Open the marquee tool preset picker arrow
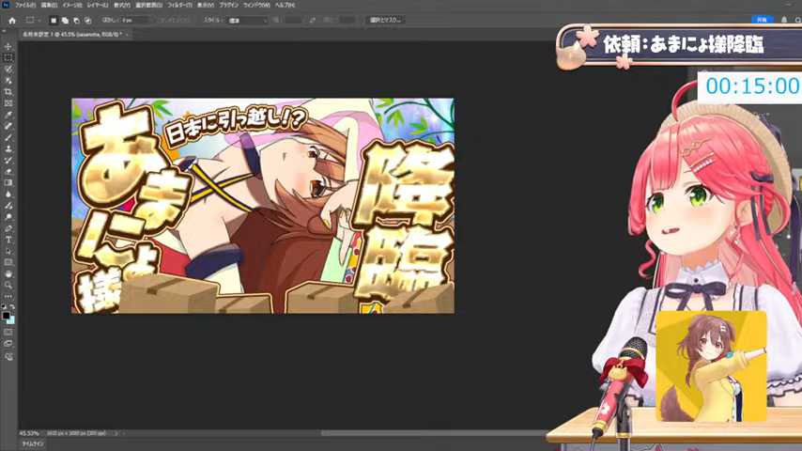Image resolution: width=802 pixels, height=451 pixels. point(39,21)
